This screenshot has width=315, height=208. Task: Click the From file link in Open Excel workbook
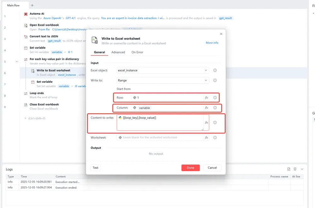[x=44, y=30]
